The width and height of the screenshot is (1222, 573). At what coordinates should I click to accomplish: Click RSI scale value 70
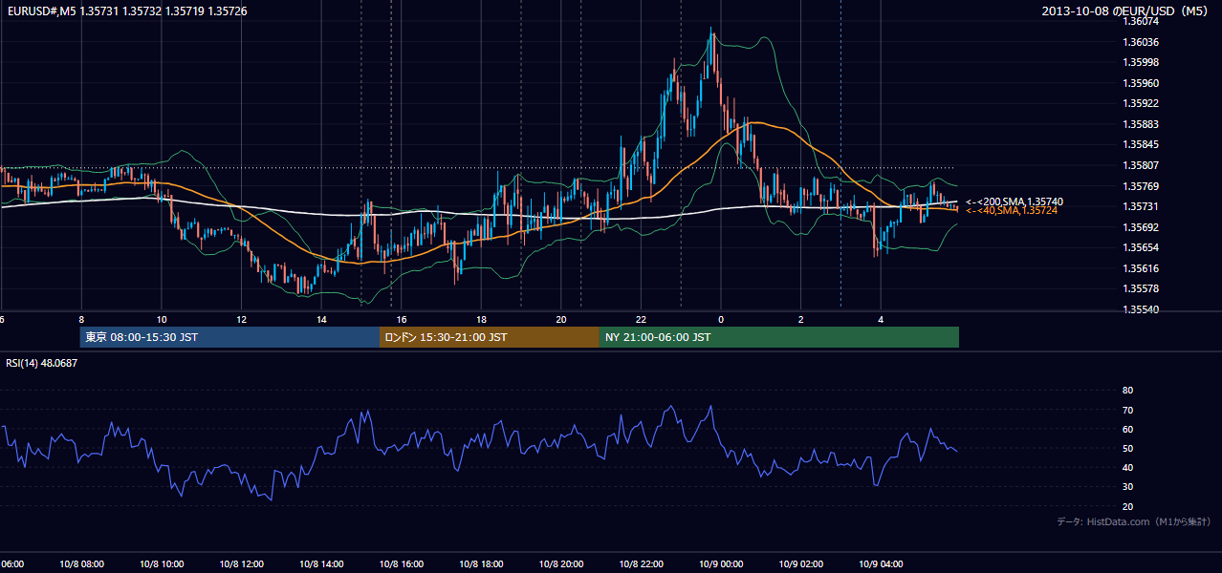(1127, 410)
